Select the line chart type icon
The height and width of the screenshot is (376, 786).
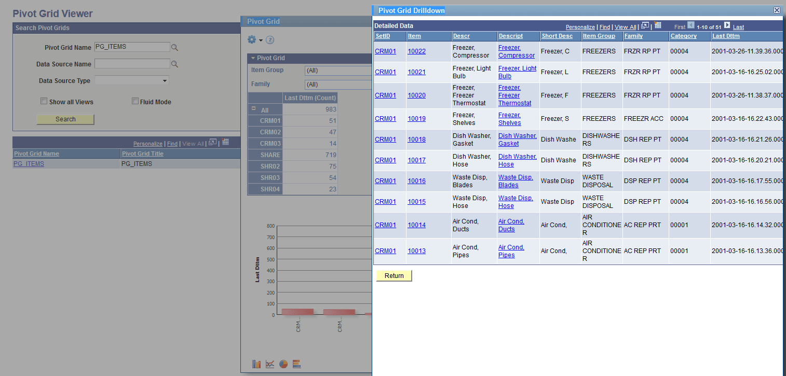coord(270,364)
